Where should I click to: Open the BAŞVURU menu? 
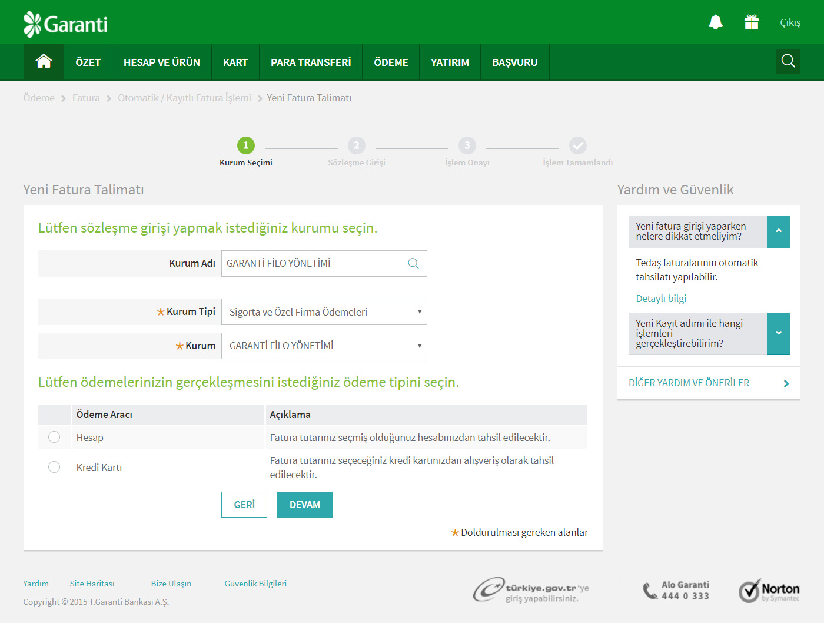coord(515,62)
